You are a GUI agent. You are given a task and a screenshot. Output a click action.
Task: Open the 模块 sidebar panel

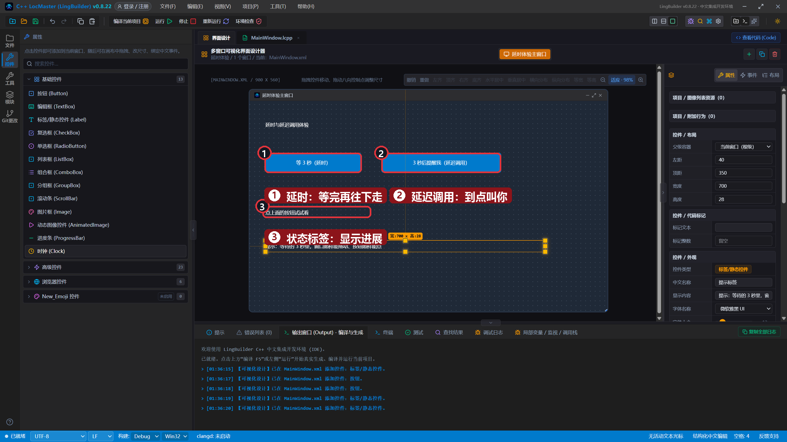point(10,97)
